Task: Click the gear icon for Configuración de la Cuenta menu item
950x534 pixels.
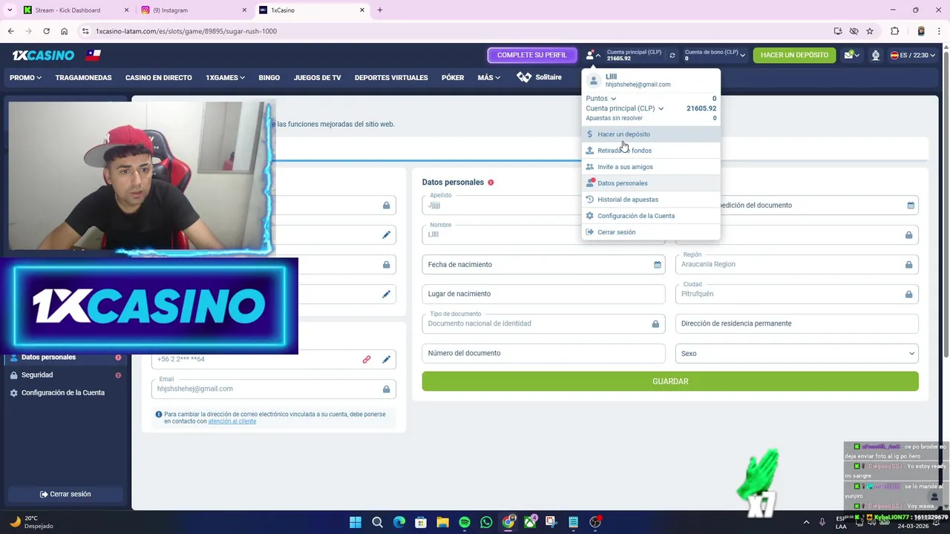Action: pos(590,216)
